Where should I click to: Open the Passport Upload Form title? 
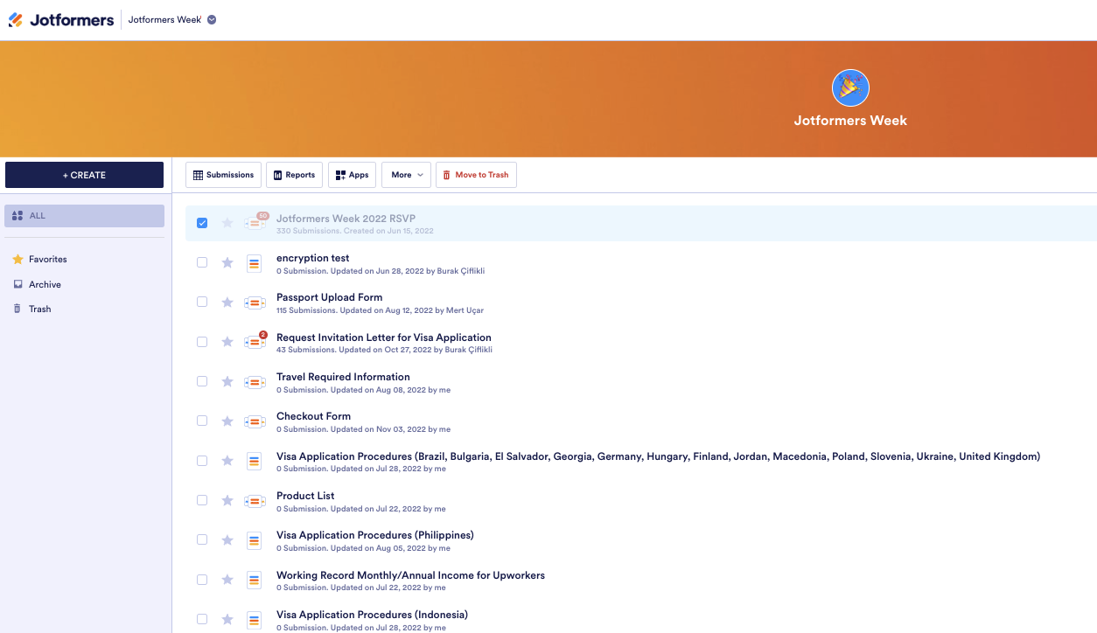coord(329,297)
